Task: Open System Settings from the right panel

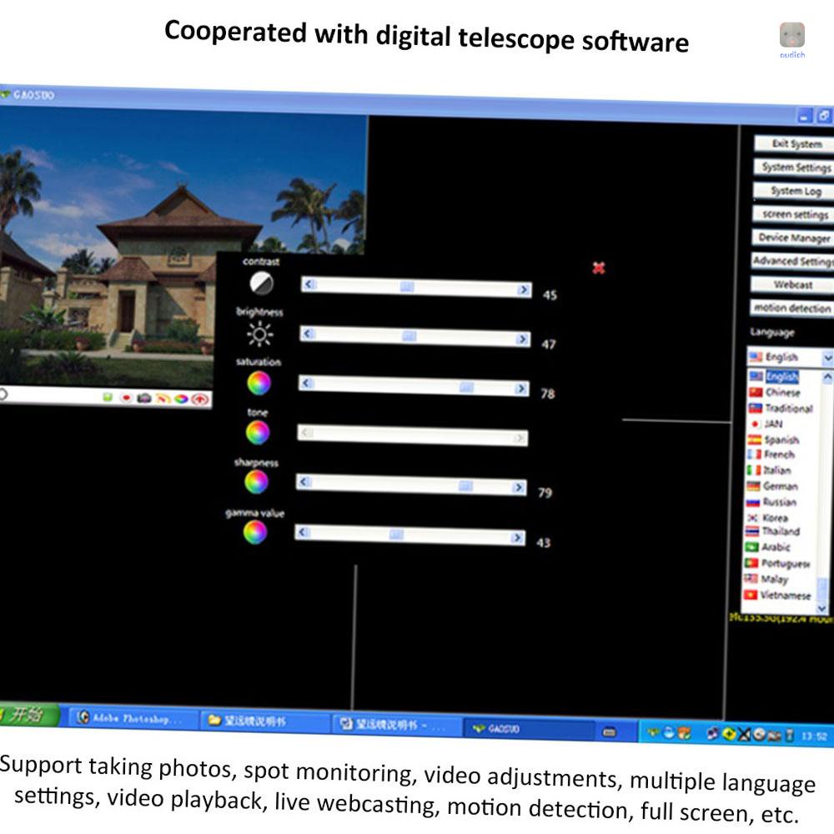Action: [x=794, y=168]
